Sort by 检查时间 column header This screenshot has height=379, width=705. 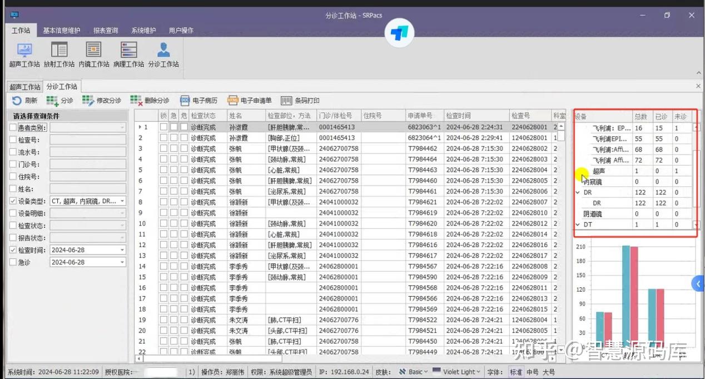point(476,116)
